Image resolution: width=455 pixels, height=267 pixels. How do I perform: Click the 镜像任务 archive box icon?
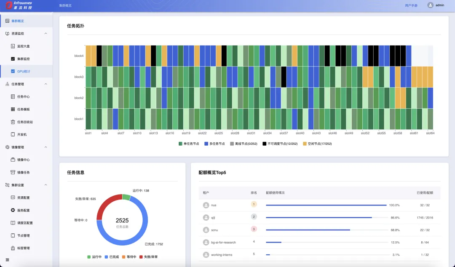click(x=13, y=172)
